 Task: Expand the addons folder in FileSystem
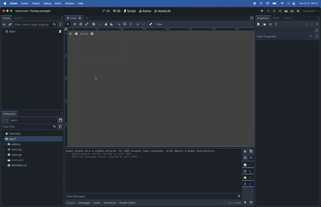coord(6,144)
